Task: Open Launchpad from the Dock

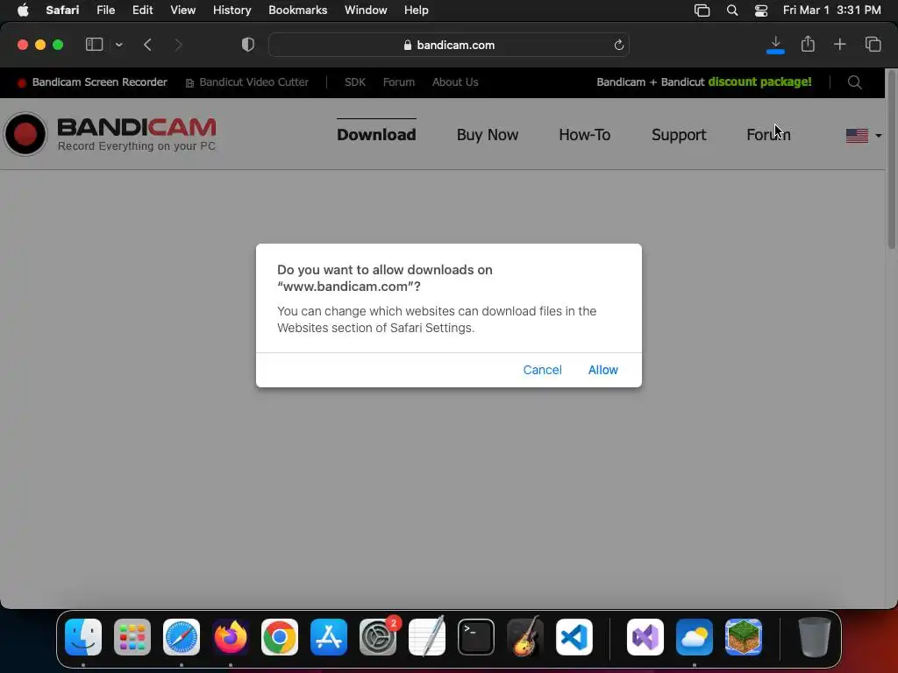Action: [x=132, y=636]
